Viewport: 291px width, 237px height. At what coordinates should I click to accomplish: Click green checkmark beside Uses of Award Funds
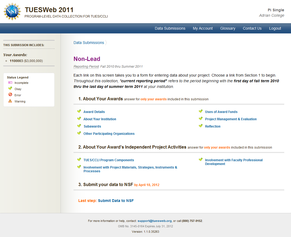pyautogui.click(x=201, y=111)
